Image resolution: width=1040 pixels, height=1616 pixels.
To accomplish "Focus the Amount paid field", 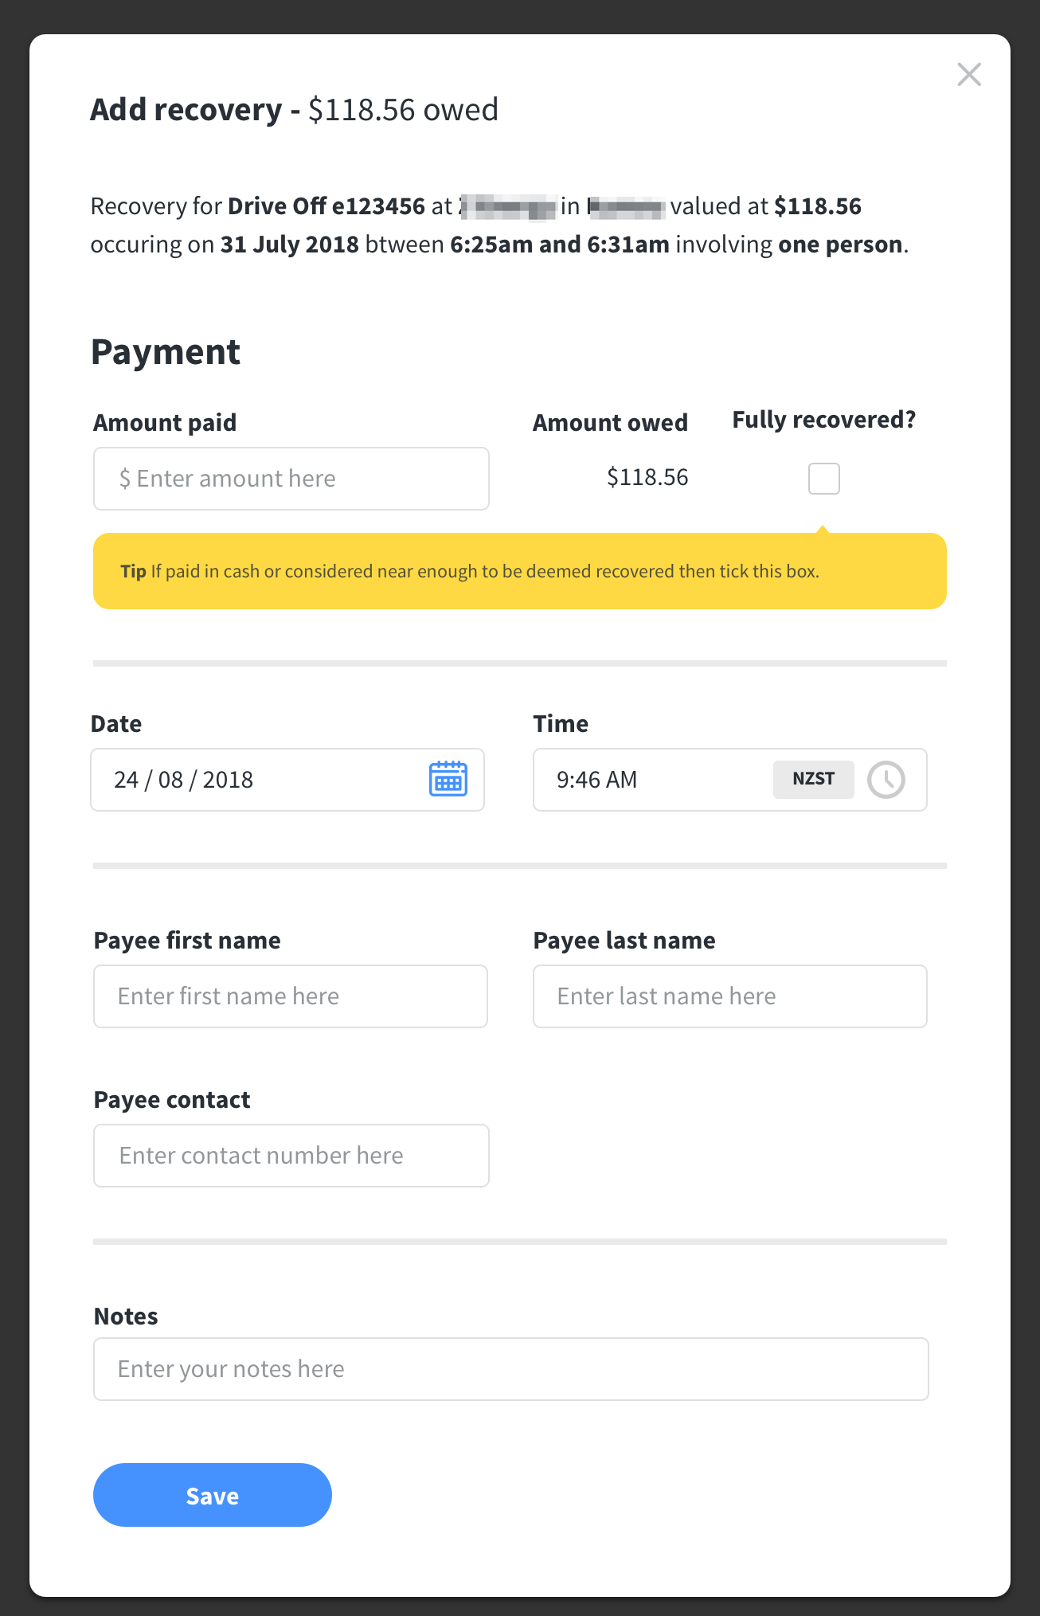I will pyautogui.click(x=291, y=478).
